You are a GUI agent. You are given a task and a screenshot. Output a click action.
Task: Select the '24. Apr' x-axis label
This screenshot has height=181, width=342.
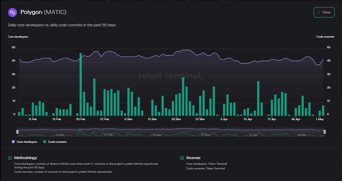(x=296, y=119)
